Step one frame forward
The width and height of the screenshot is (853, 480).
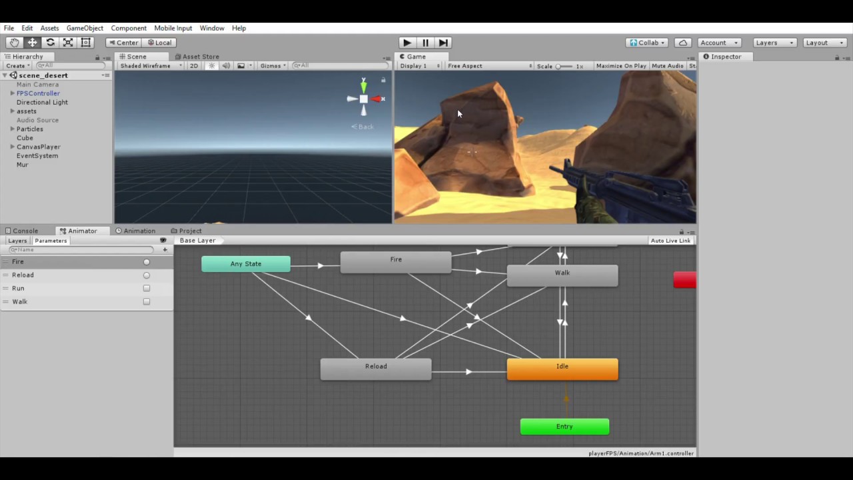point(443,43)
